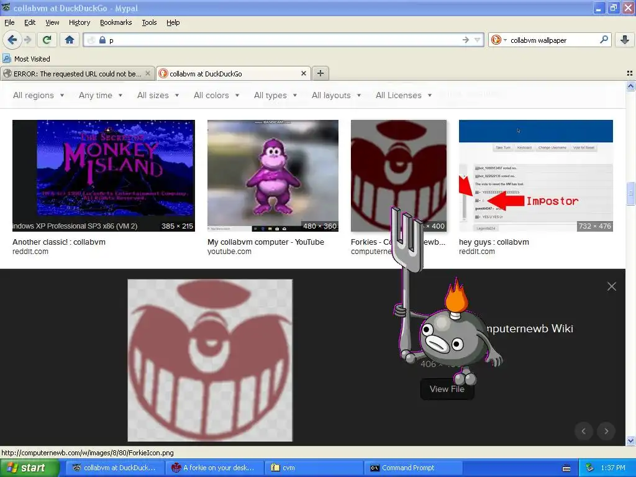Switch to 'A forkie on your desk' taskbar item
The width and height of the screenshot is (636, 477).
[x=214, y=468]
